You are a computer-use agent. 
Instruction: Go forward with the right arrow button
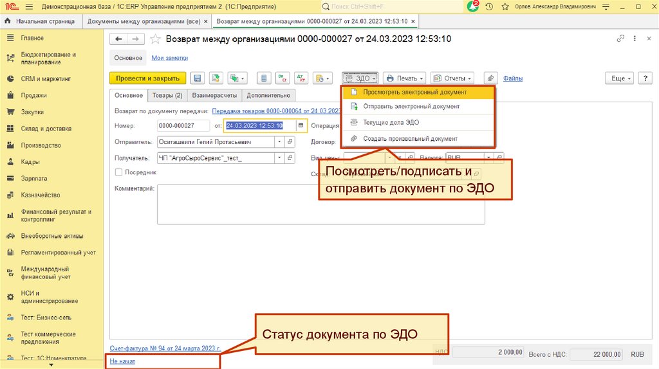135,39
